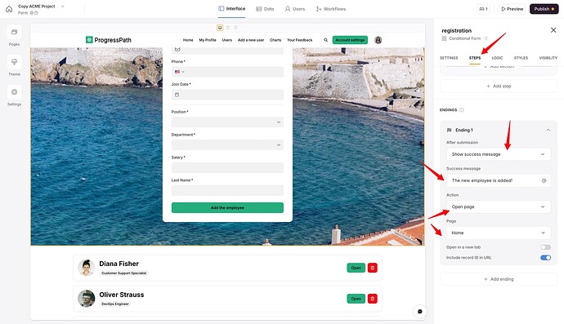Screen dimensions: 564x324
Task: Expand the Copy ACME Project dropdown
Action: tap(63, 7)
